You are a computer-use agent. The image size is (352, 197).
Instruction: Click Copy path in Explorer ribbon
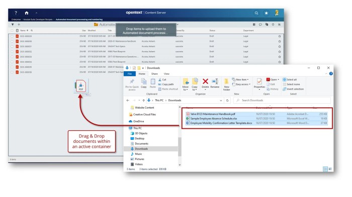166,84
